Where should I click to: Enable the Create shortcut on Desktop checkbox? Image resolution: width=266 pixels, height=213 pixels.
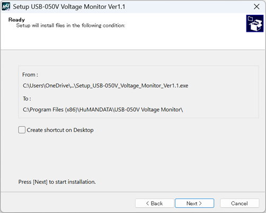pos(22,130)
